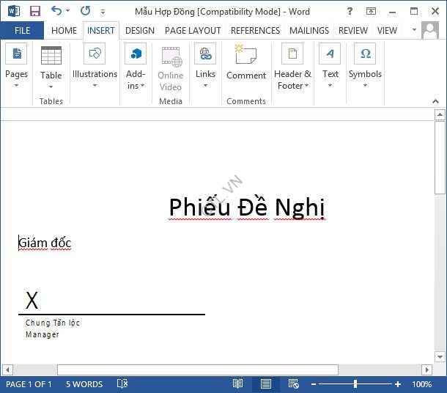447x393 pixels.
Task: Switch to Read Mode view
Action: coord(237,384)
